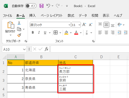Expand the Name Box A10 dropdown
This screenshot has width=129, height=98.
(x=24, y=49)
